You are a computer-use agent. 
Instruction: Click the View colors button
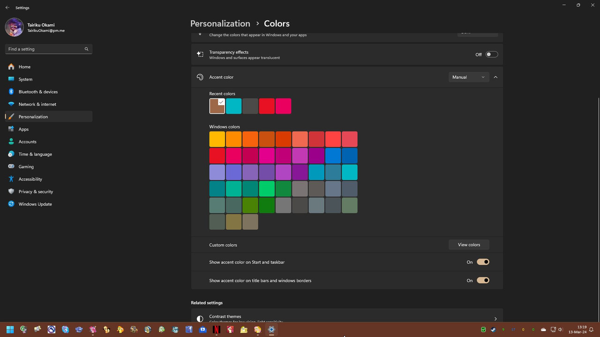click(x=469, y=245)
